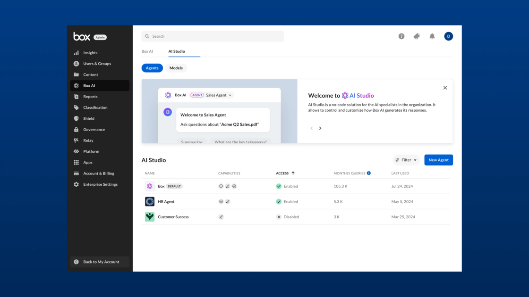Click the Customer Success avatar icon

pos(150,217)
